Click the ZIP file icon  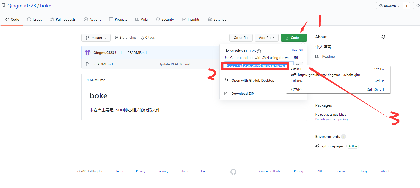click(226, 94)
